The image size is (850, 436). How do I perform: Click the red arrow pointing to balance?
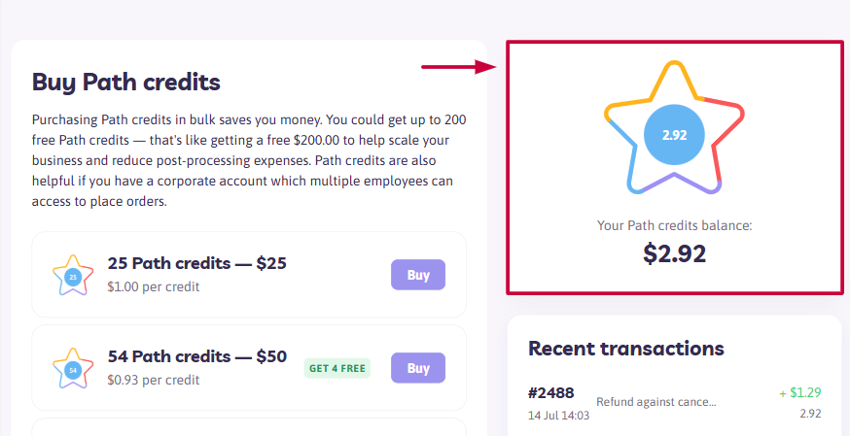tap(460, 67)
